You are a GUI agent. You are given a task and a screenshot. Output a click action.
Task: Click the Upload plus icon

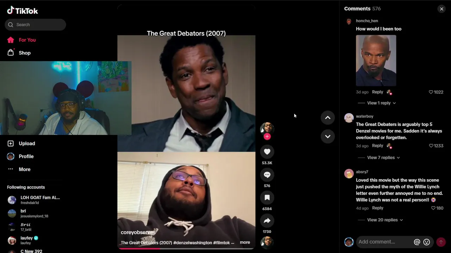11,143
